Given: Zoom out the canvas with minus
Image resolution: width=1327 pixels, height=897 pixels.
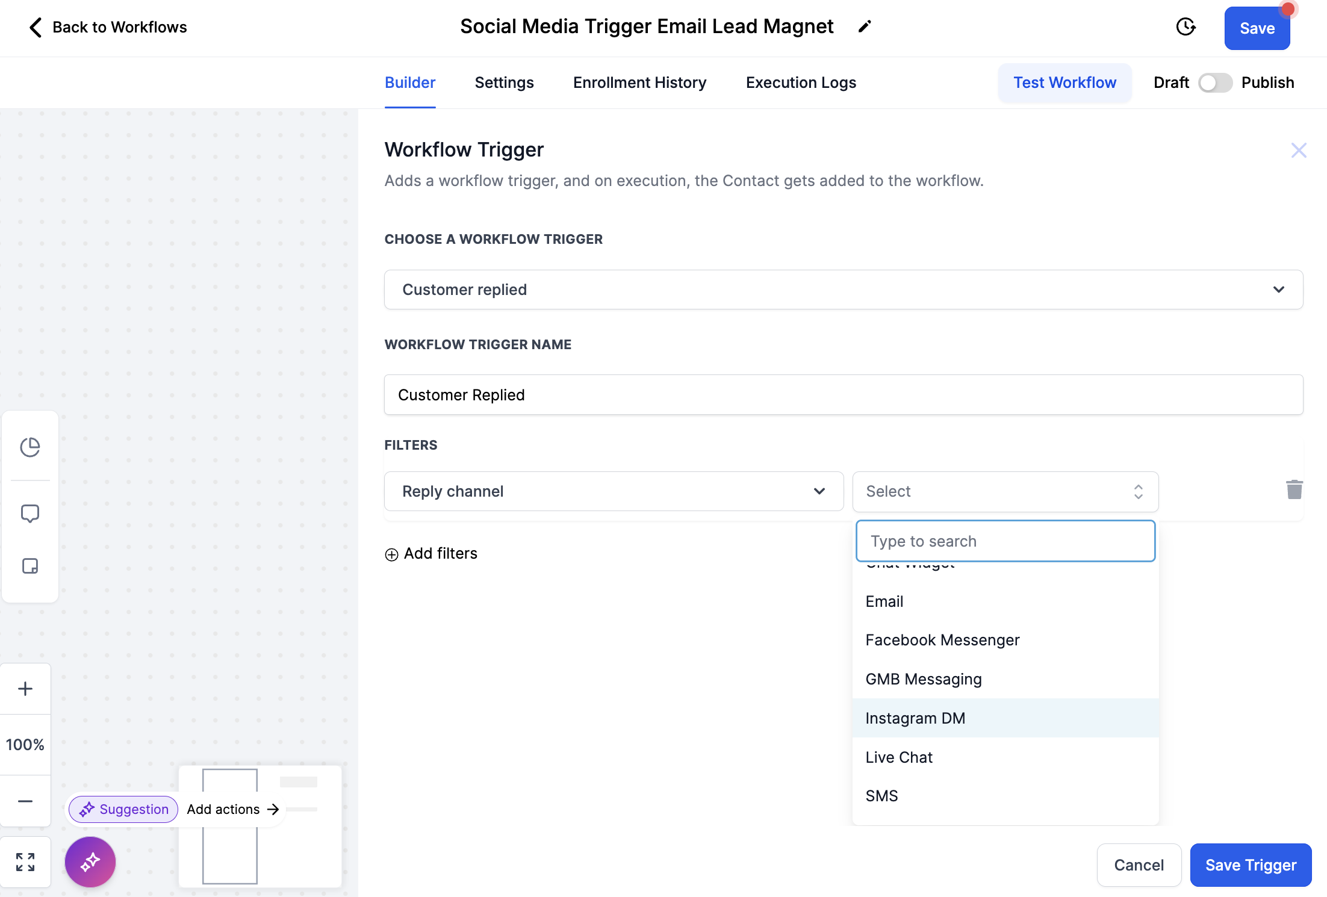Looking at the screenshot, I should pos(25,801).
